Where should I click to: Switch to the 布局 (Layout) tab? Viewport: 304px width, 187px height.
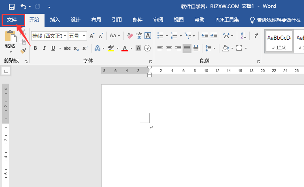point(96,20)
